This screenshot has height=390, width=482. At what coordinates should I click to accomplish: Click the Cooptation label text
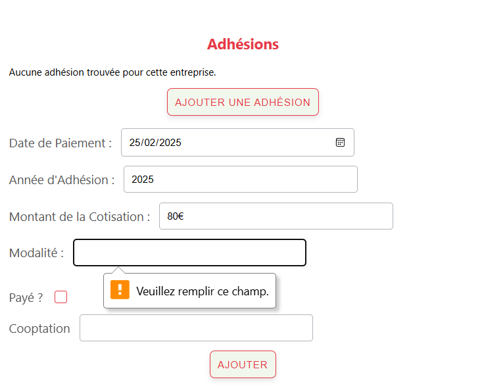tap(39, 329)
